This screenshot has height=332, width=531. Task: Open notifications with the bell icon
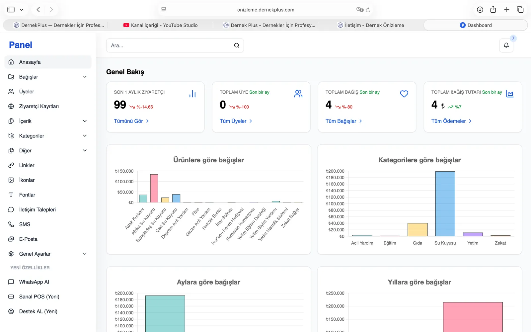(x=506, y=45)
